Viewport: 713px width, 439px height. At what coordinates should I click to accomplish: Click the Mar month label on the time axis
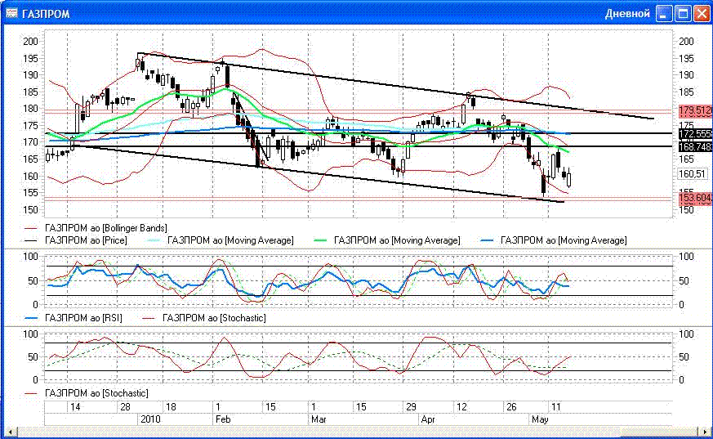319,419
